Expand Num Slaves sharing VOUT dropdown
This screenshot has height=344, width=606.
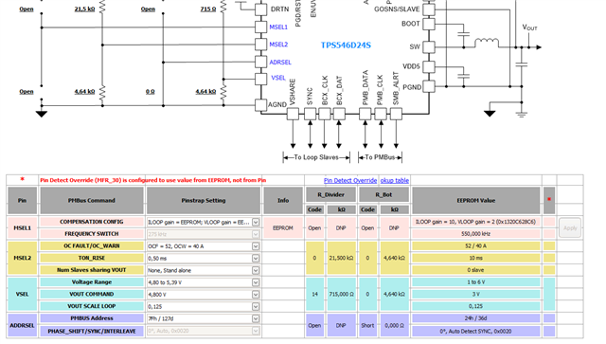(x=204, y=270)
